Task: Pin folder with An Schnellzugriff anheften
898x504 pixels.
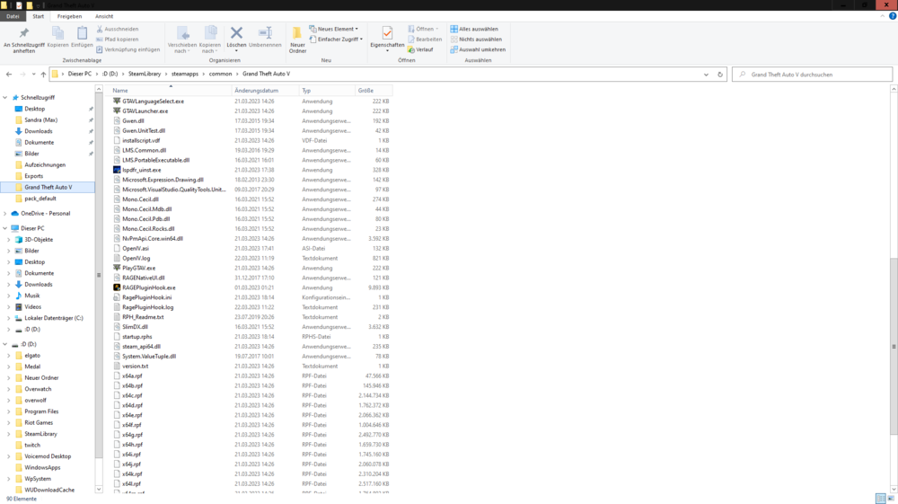Action: click(24, 39)
